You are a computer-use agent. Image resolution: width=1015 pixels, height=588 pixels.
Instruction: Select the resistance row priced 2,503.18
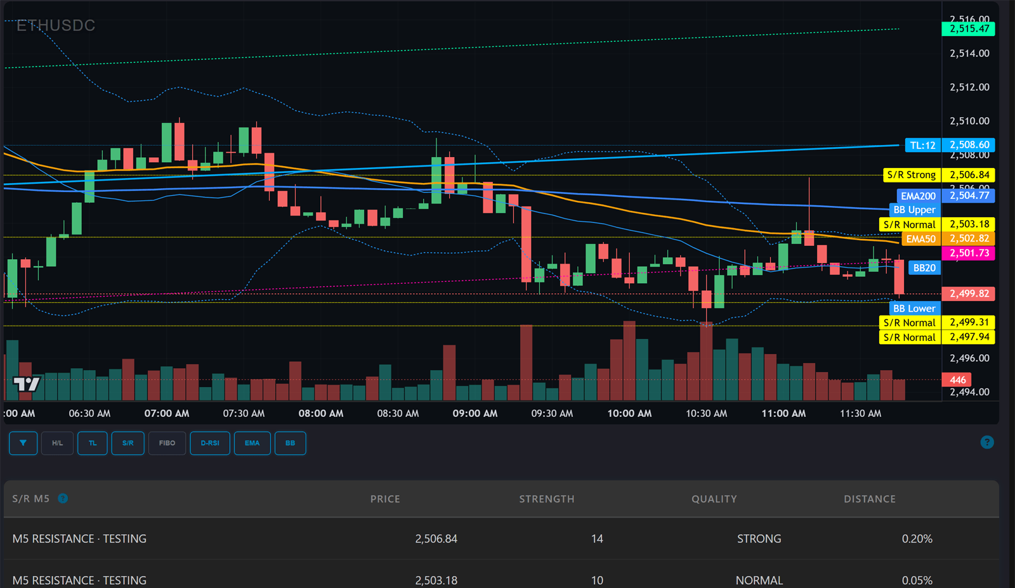pyautogui.click(x=501, y=574)
